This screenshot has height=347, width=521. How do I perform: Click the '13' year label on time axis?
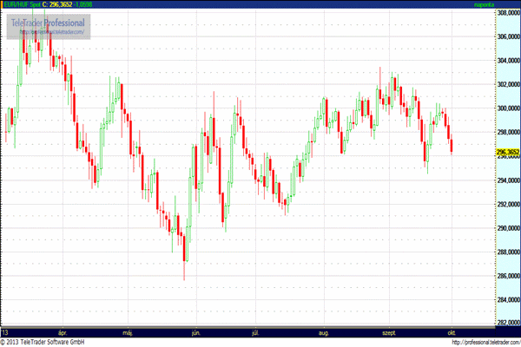point(6,332)
